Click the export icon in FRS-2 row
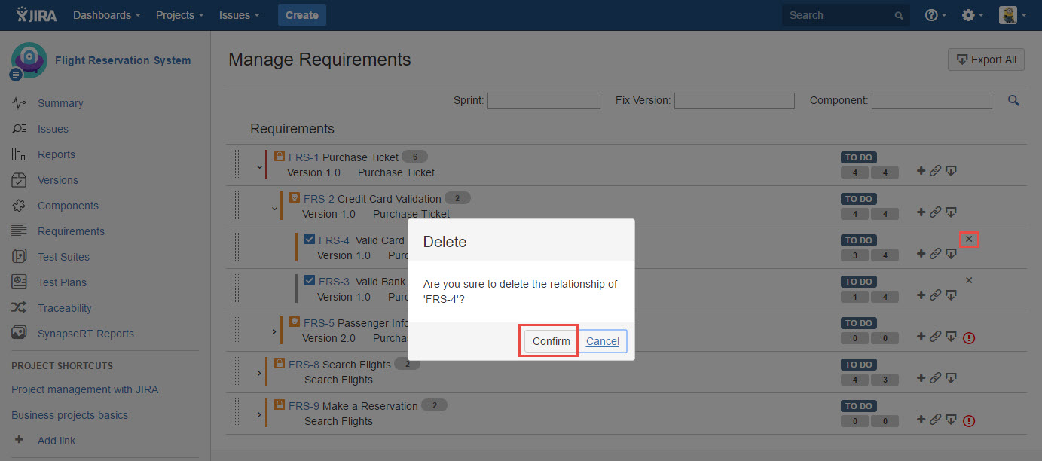1042x461 pixels. 951,212
